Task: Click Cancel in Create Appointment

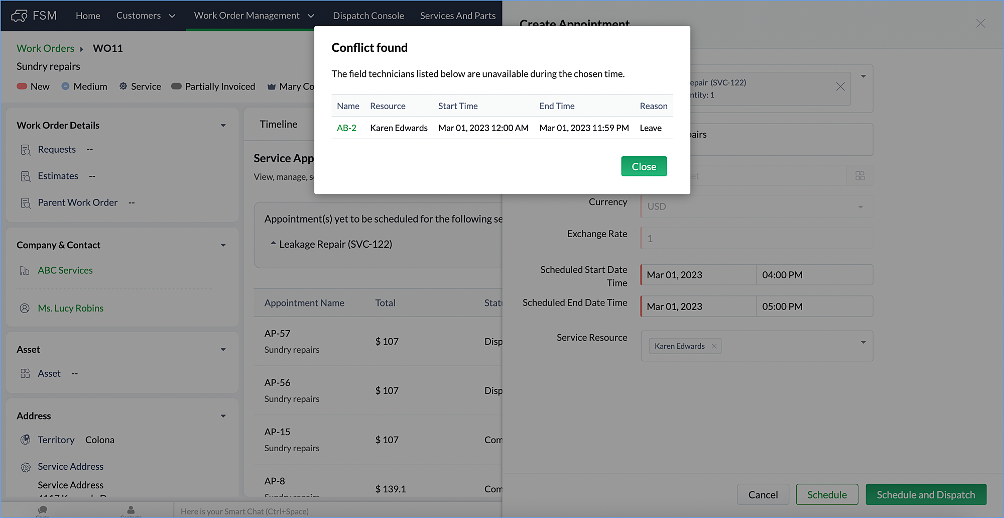Action: click(763, 495)
